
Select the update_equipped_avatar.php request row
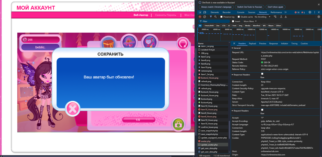tap(213, 138)
